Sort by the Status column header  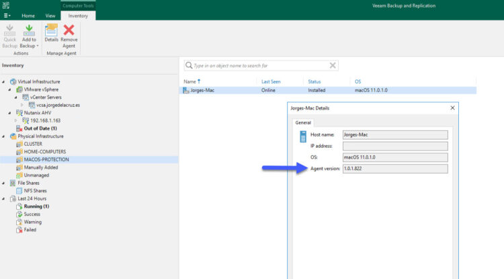[x=314, y=81]
